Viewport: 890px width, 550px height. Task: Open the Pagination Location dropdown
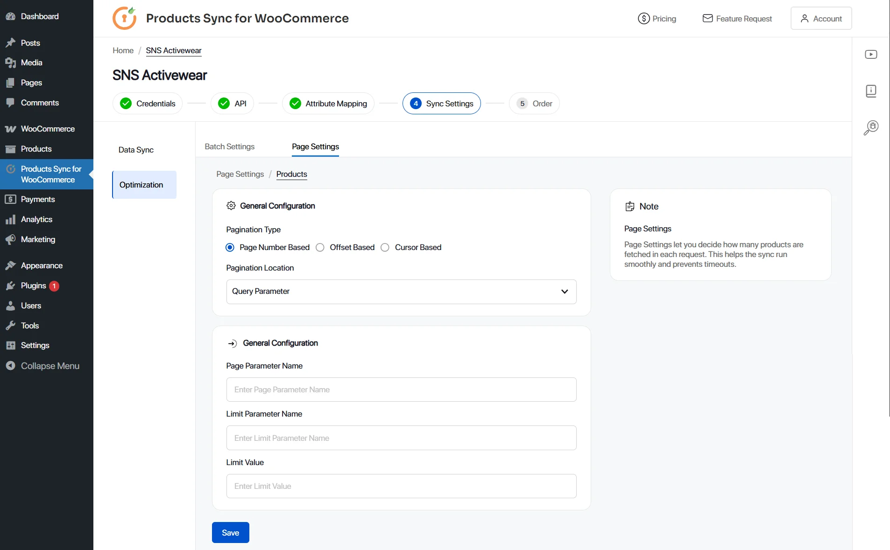tap(401, 292)
